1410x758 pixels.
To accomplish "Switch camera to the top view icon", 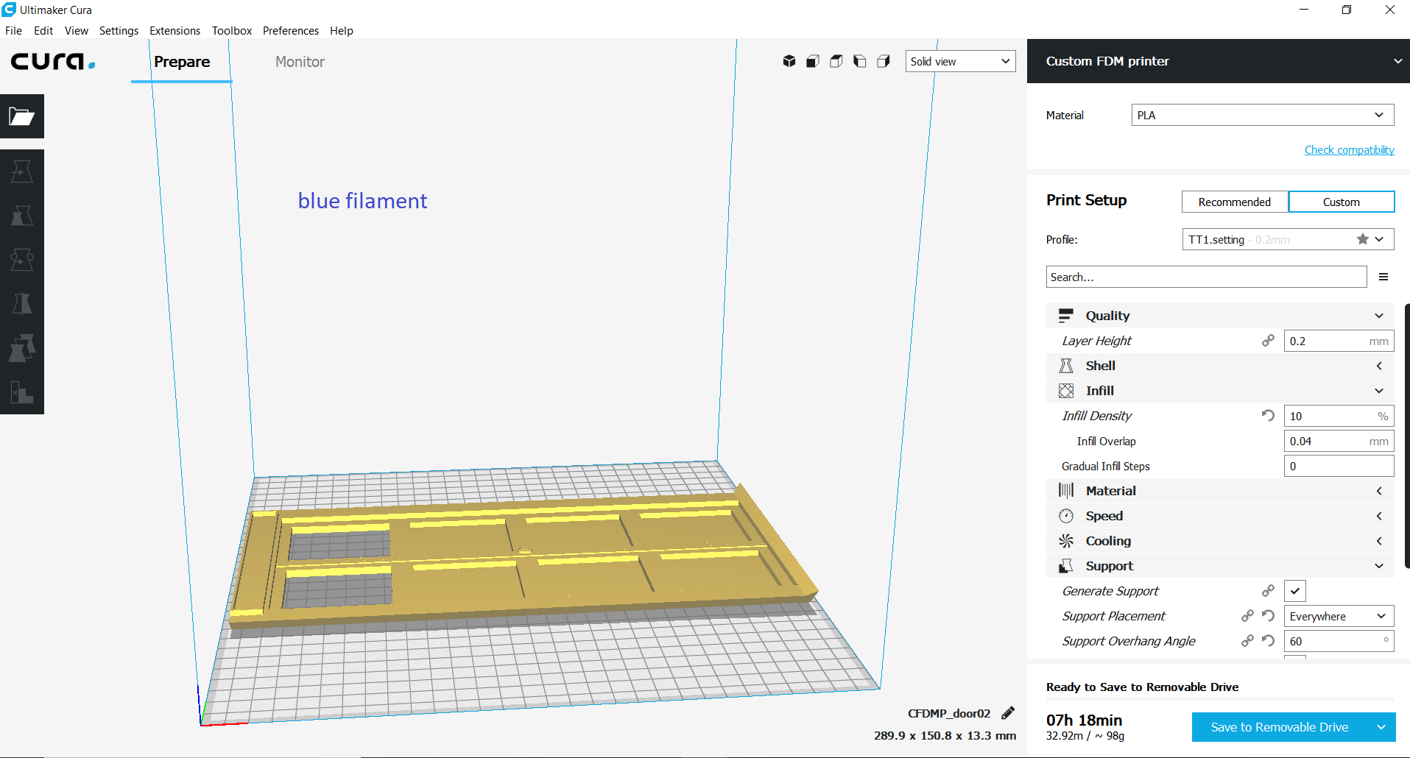I will point(836,61).
